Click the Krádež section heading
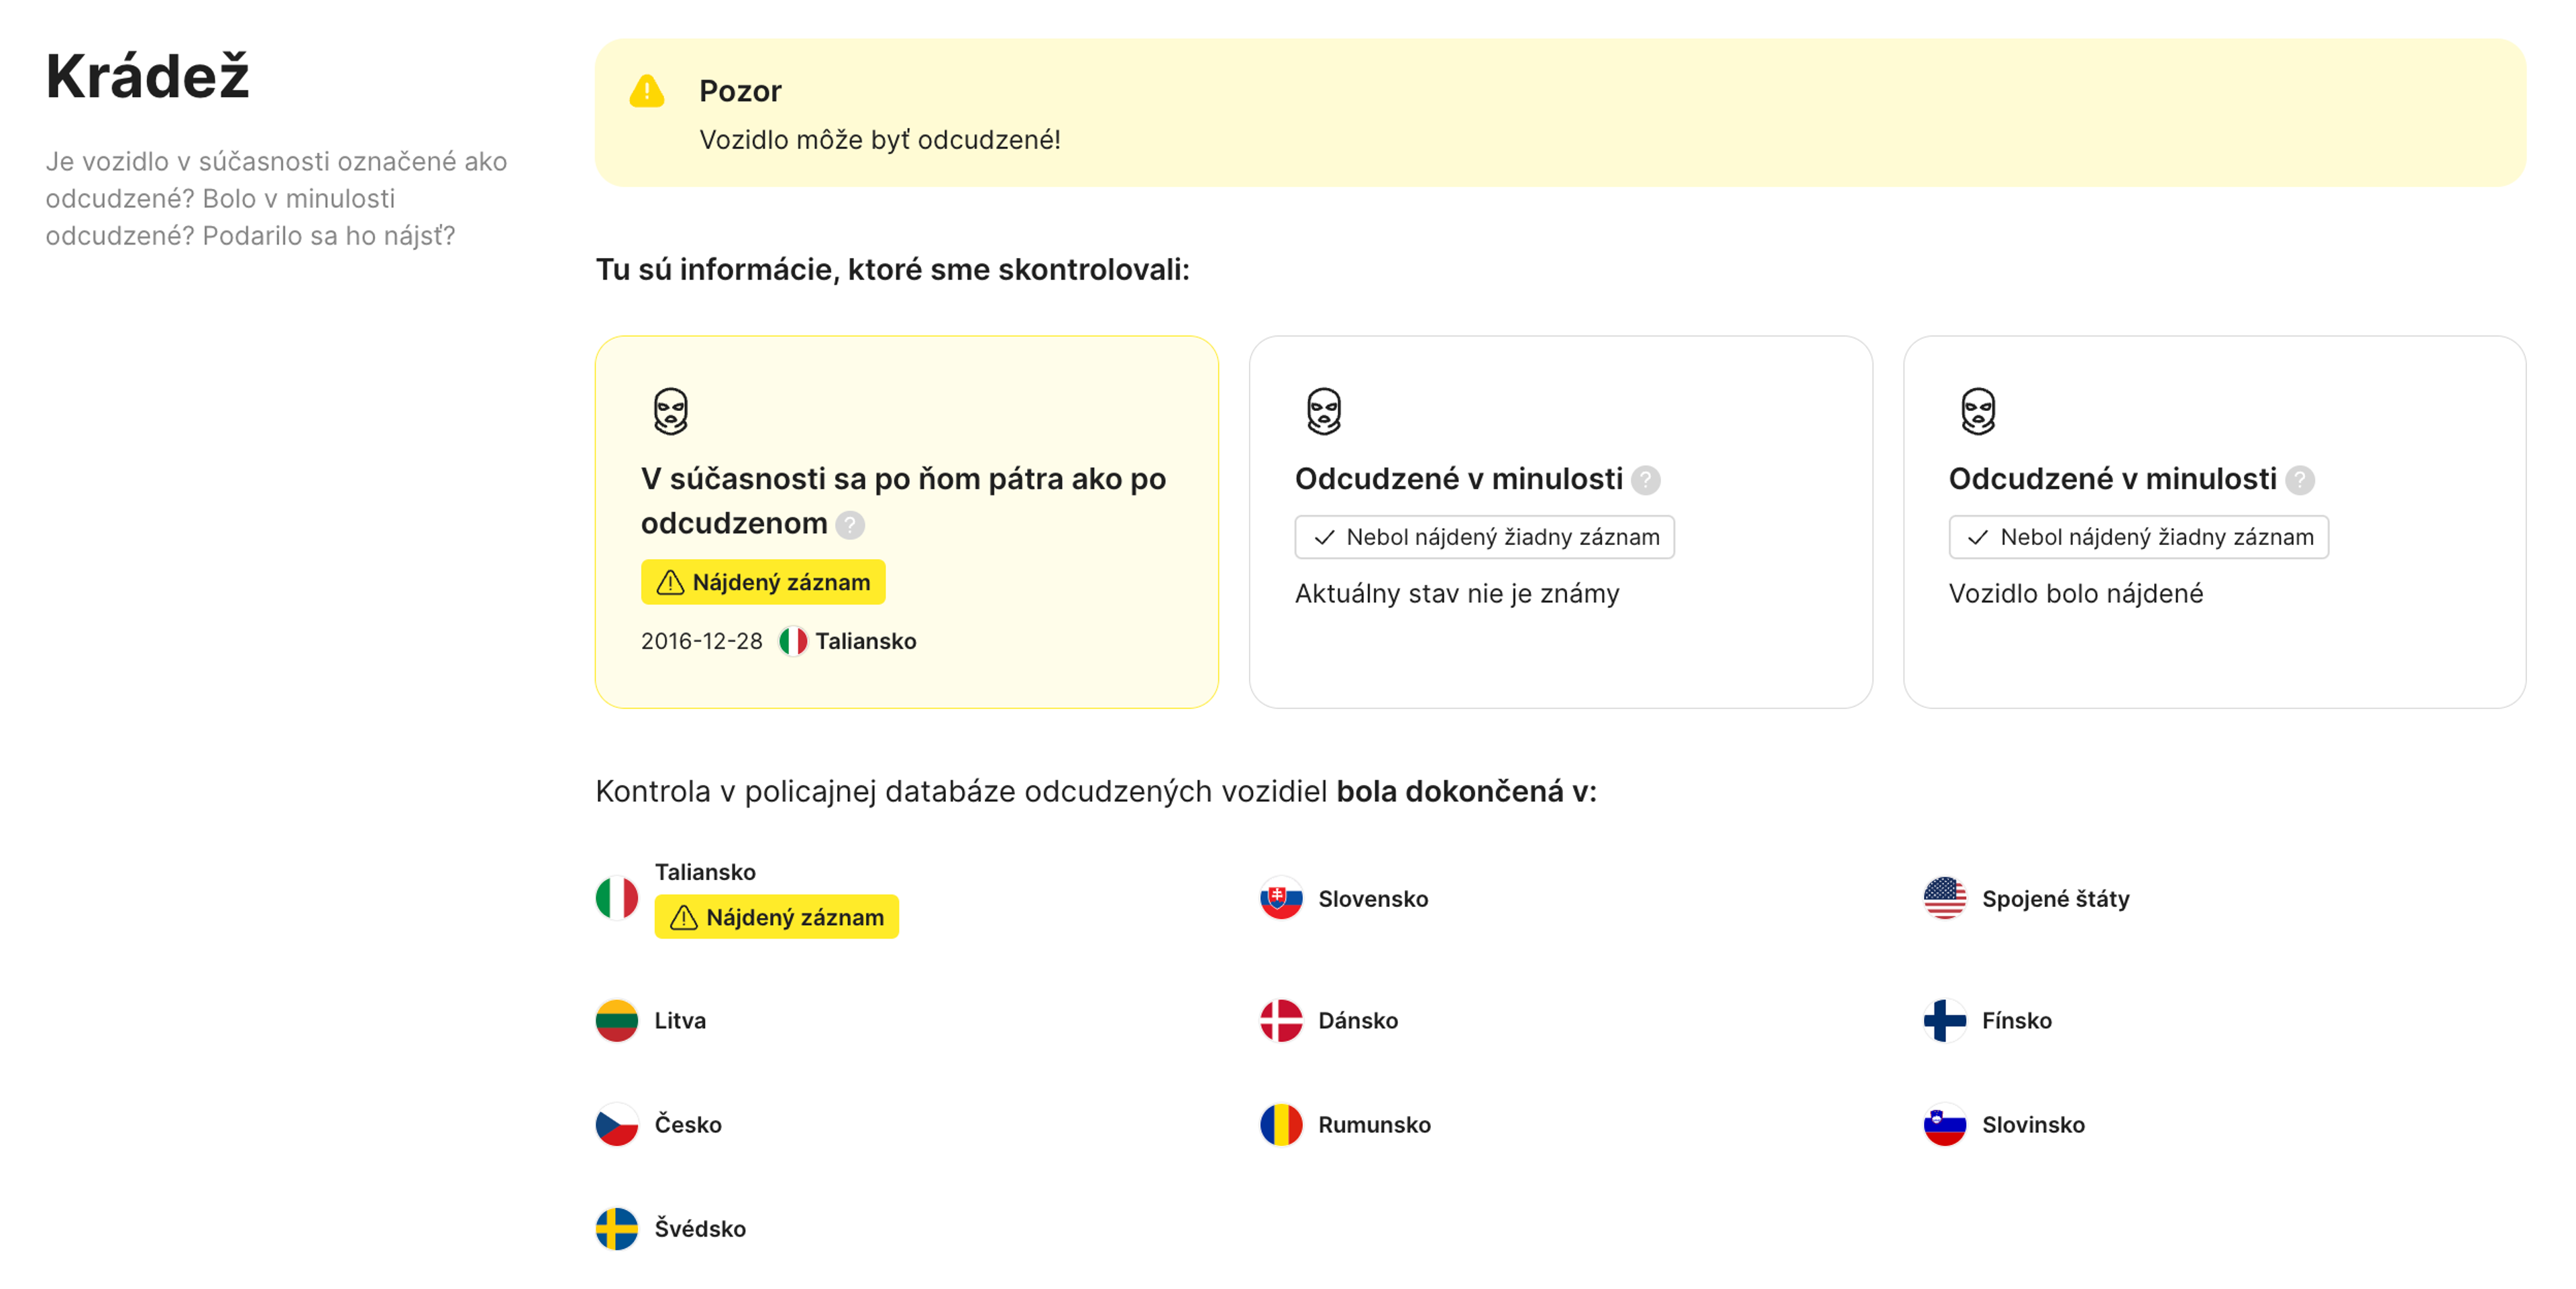Screen dimensions: 2576x1289 (147, 76)
